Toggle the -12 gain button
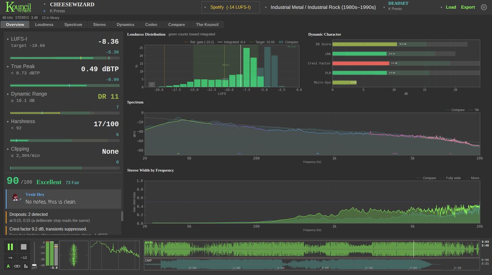The height and width of the screenshot is (275, 492). (x=24, y=258)
